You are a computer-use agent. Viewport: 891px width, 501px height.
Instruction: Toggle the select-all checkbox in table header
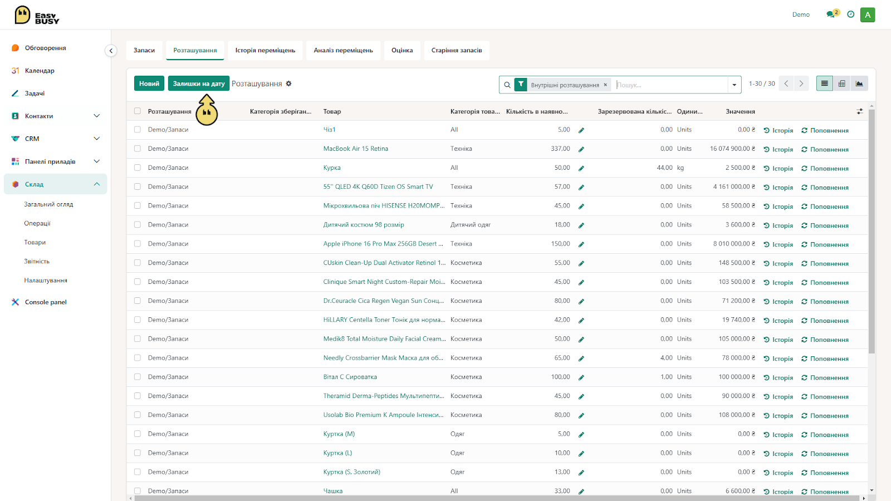[138, 111]
